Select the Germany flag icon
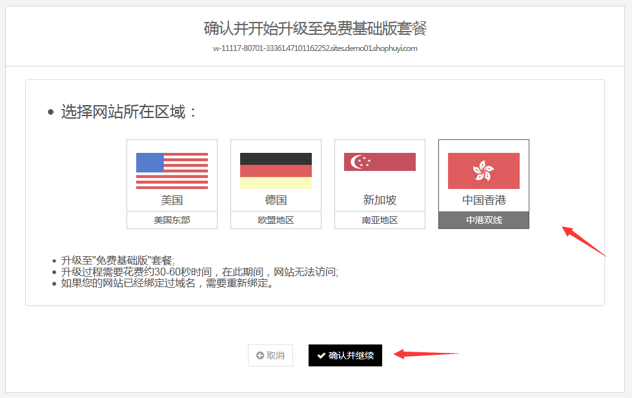The width and height of the screenshot is (632, 398). point(276,171)
